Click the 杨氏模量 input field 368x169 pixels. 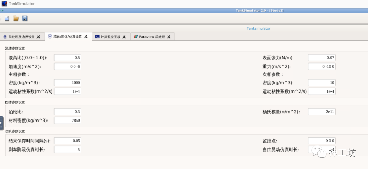(322, 112)
